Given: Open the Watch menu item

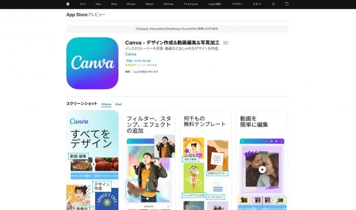Looking at the screenshot, I should (x=149, y=4).
